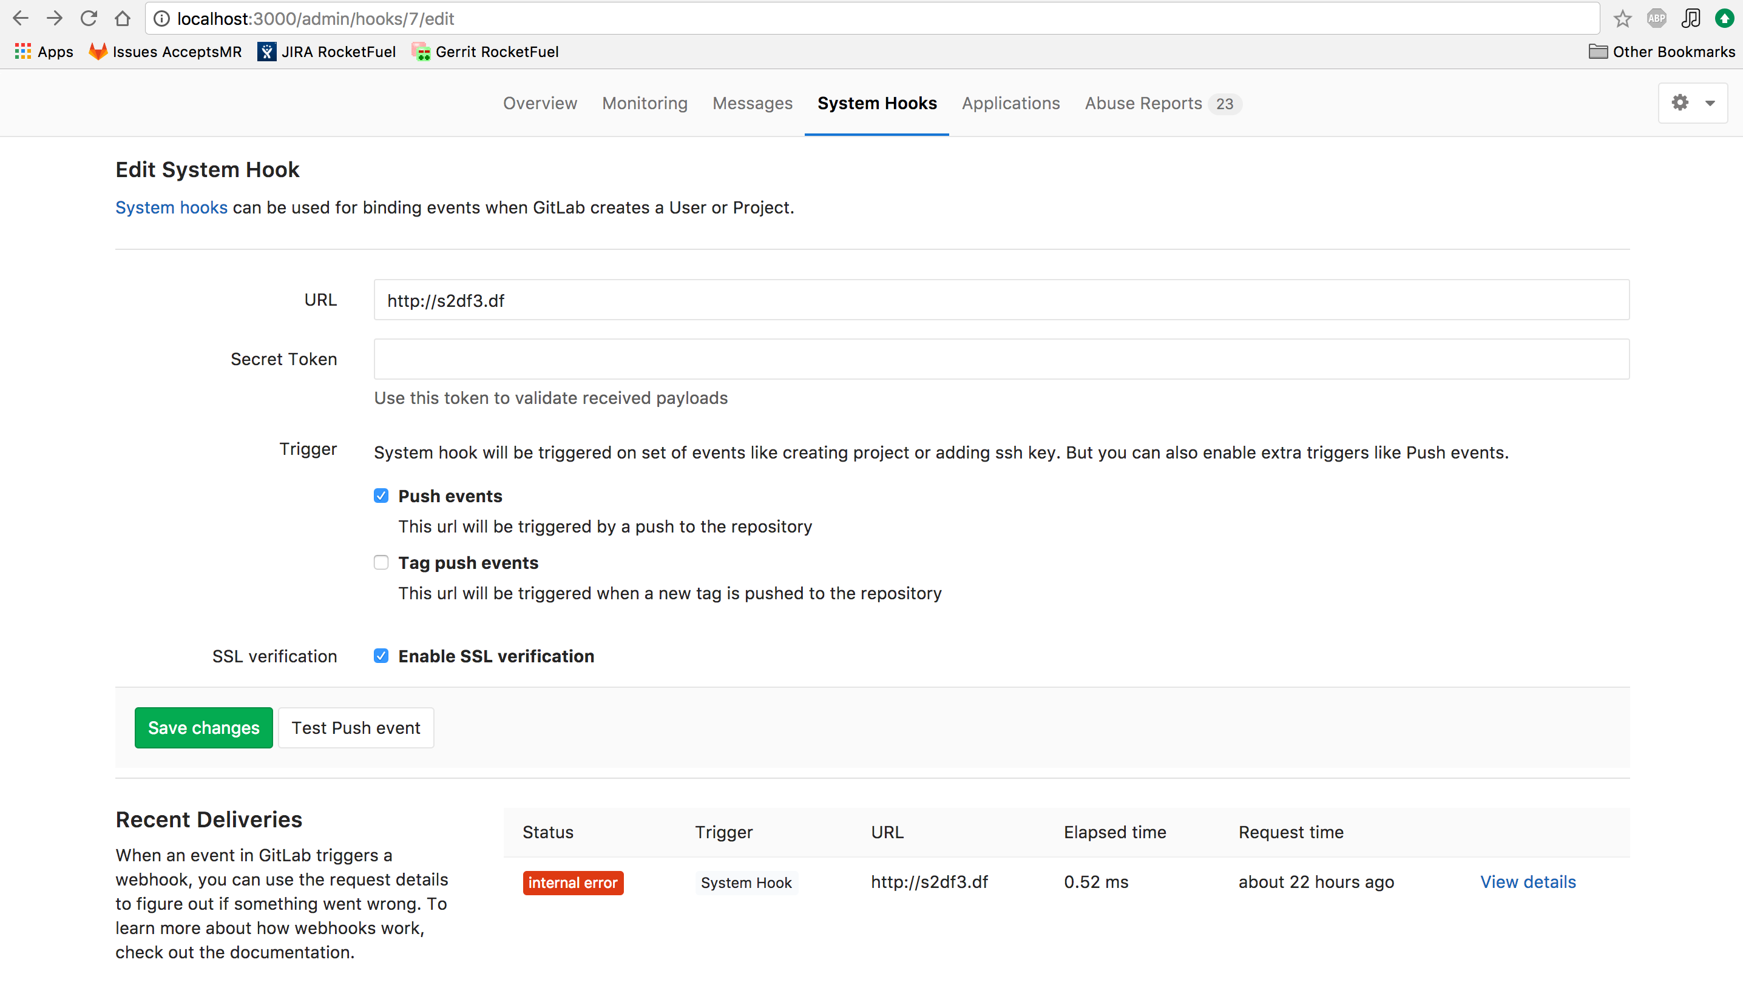Bookmark page with the star icon

1622,18
